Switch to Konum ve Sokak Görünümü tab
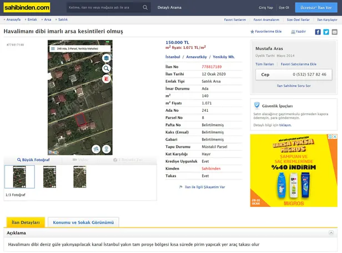This screenshot has width=342, height=253. point(83,222)
